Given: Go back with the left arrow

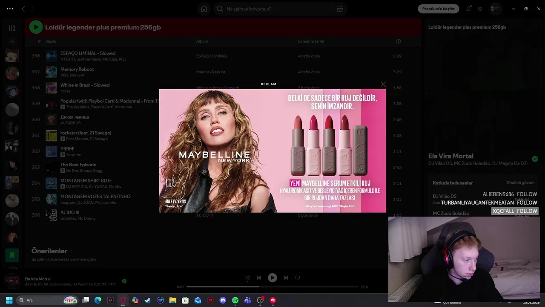Looking at the screenshot, I should click(x=23, y=9).
